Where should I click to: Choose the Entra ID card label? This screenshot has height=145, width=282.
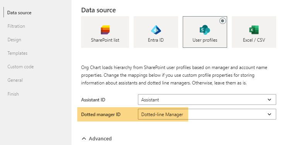156,40
